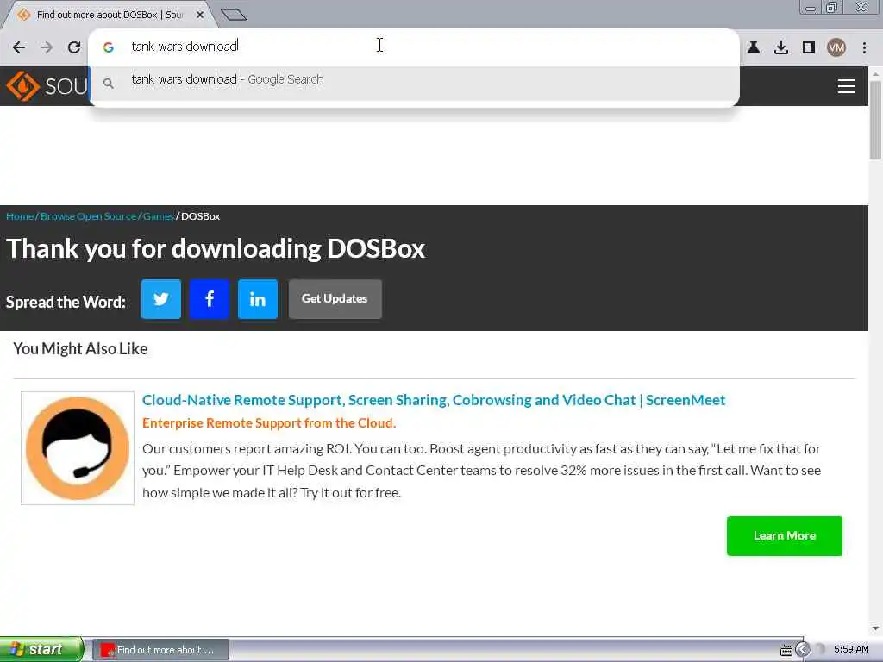
Task: Open the Chrome Labs flask icon
Action: [x=754, y=47]
